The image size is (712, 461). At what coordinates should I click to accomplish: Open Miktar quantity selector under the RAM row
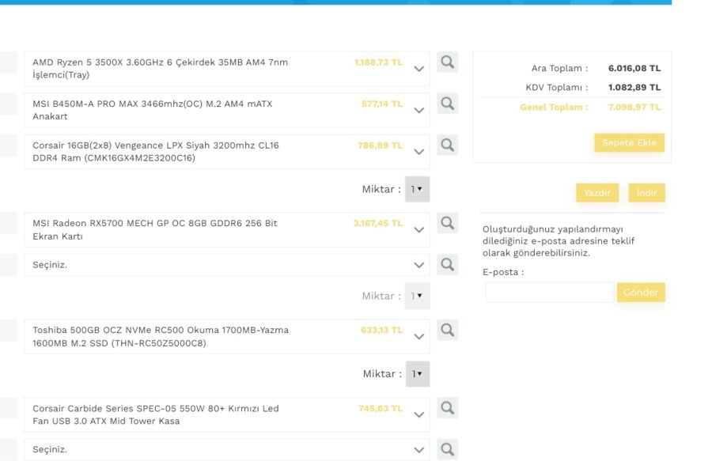click(417, 189)
